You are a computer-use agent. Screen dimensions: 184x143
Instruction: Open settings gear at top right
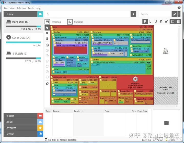pyautogui.click(x=179, y=8)
